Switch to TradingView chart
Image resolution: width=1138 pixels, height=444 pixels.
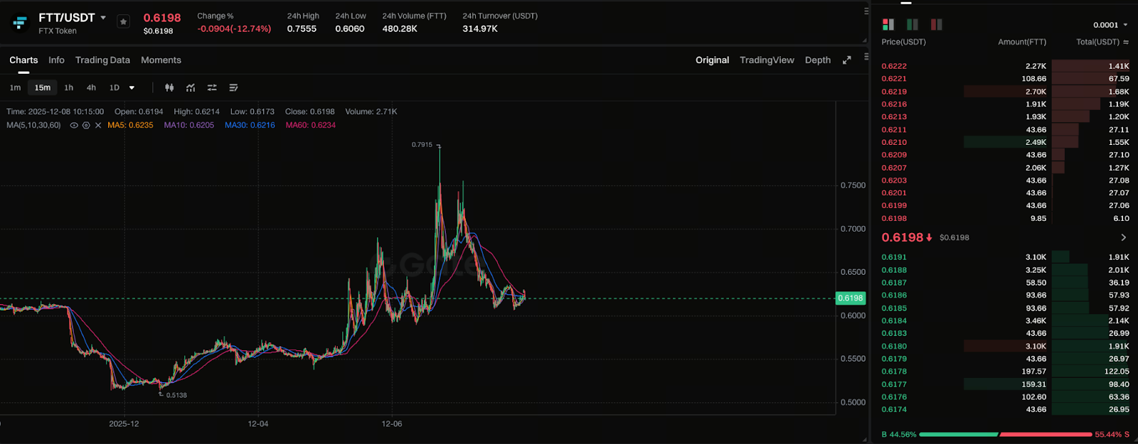tap(767, 60)
